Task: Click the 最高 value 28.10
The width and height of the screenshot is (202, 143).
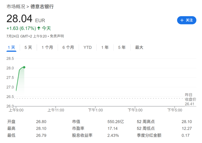Action: point(41,128)
